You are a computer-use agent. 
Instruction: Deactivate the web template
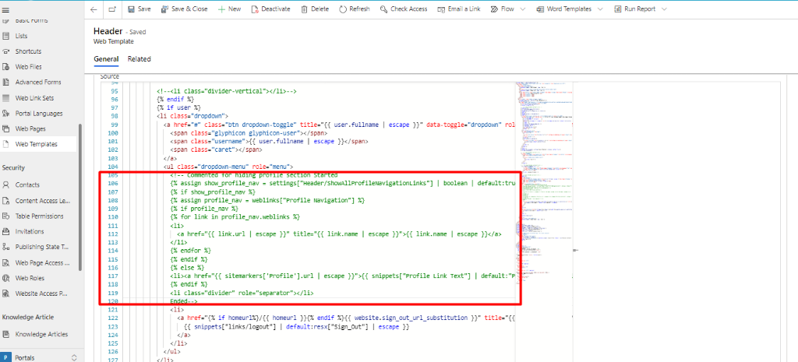point(270,9)
